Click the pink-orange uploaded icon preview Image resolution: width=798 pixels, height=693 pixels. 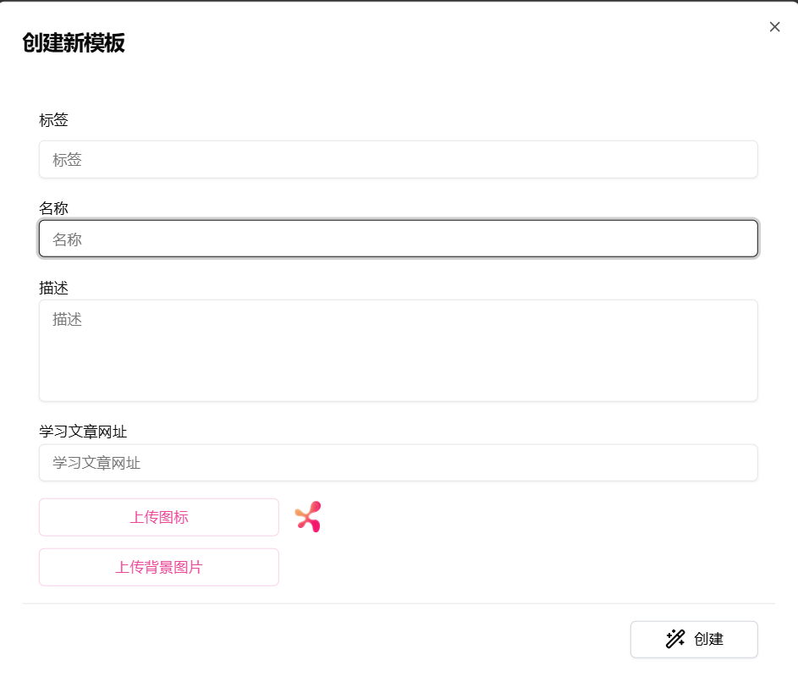308,516
